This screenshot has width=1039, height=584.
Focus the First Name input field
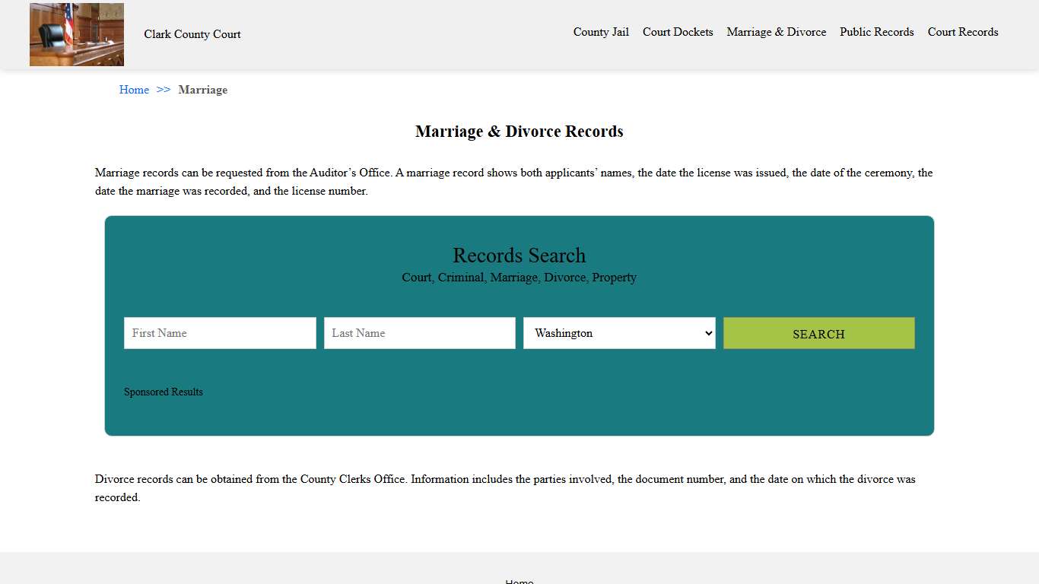coord(220,333)
